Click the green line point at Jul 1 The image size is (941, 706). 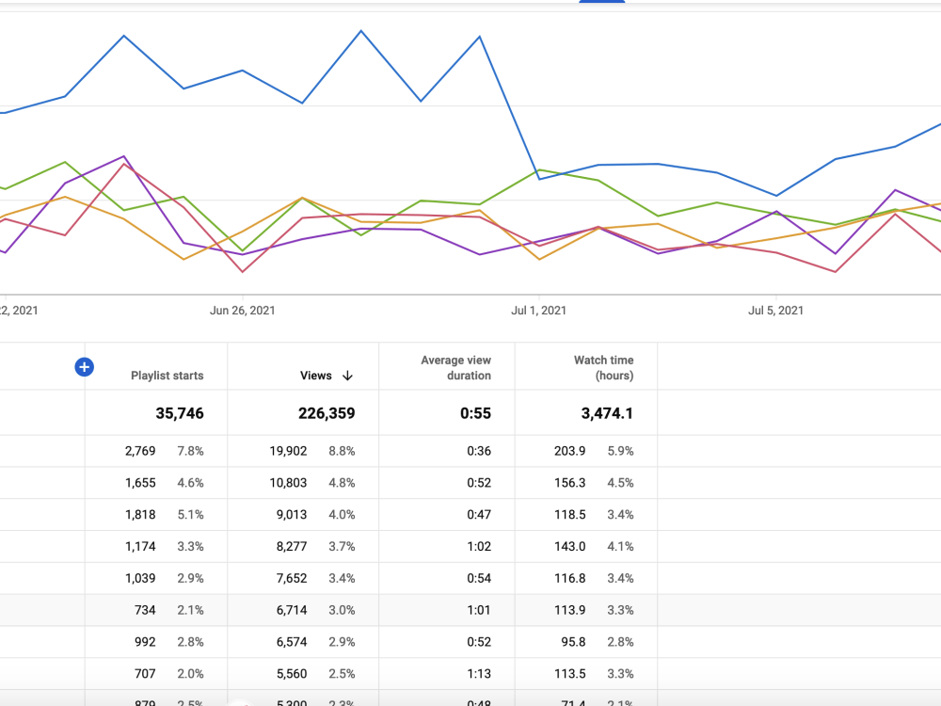point(539,169)
